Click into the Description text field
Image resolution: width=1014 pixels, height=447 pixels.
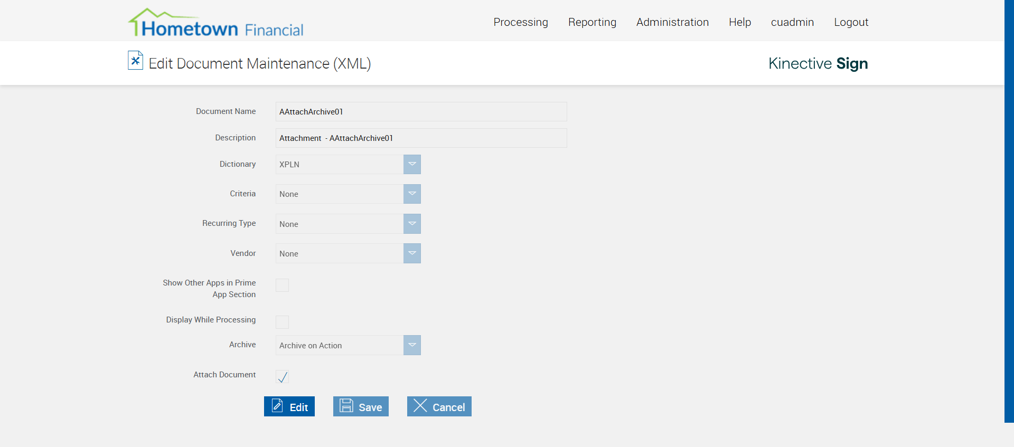[x=421, y=138]
